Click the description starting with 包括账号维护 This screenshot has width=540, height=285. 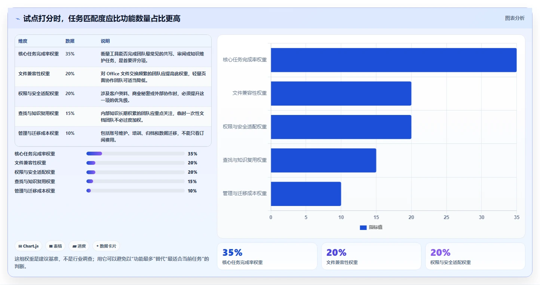click(x=153, y=136)
